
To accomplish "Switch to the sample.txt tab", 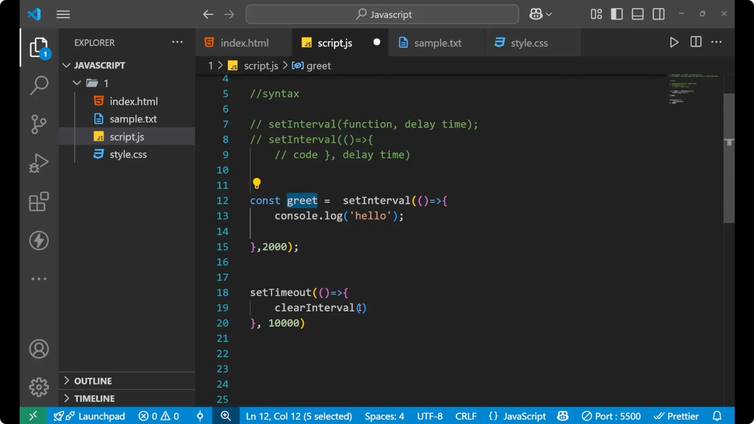I will [438, 43].
